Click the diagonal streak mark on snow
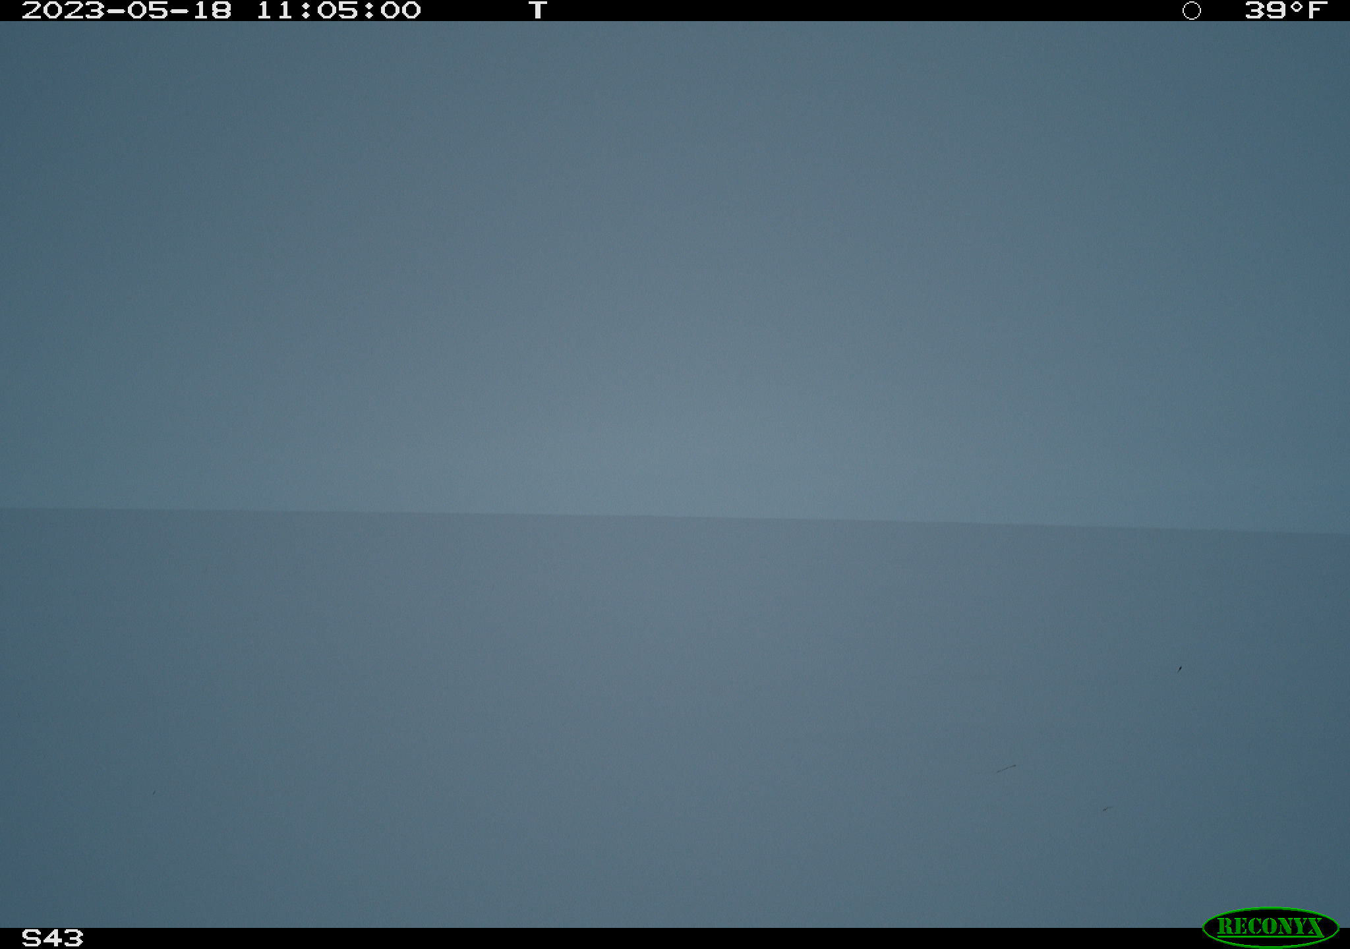This screenshot has width=1350, height=949. click(1006, 768)
